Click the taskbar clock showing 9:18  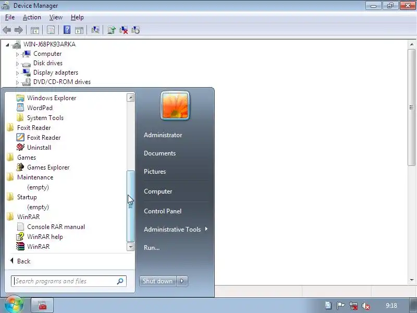[x=391, y=306]
